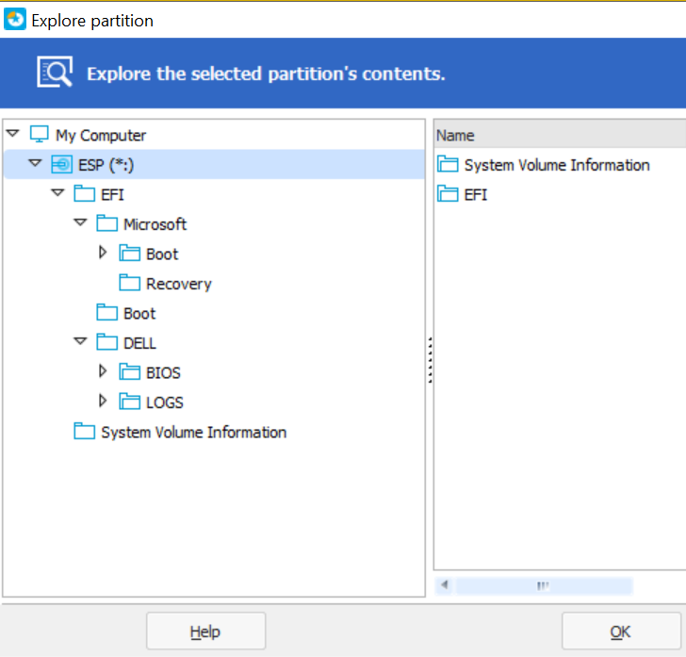Screen dimensions: 686x657
Task: Click the OK button
Action: coord(621,631)
